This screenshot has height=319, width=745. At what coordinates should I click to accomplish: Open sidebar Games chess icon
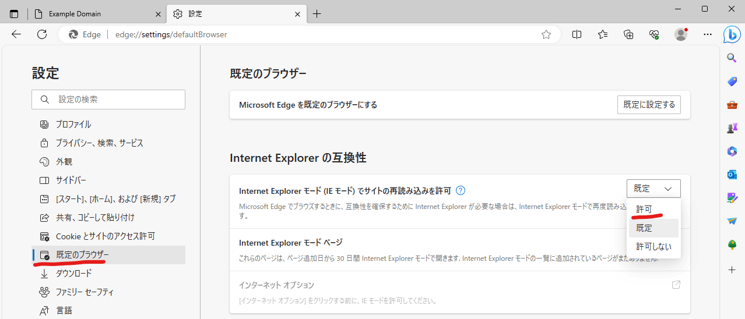pos(732,127)
